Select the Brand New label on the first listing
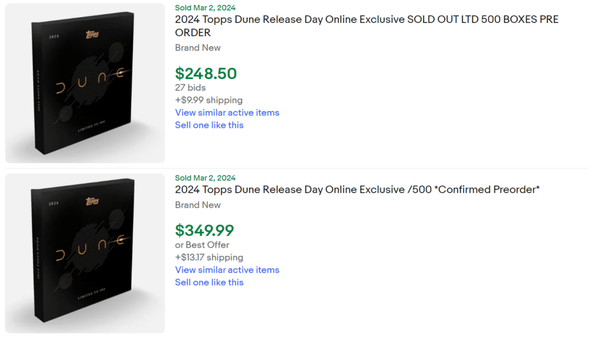Screen dimensions: 600x337 click(197, 47)
